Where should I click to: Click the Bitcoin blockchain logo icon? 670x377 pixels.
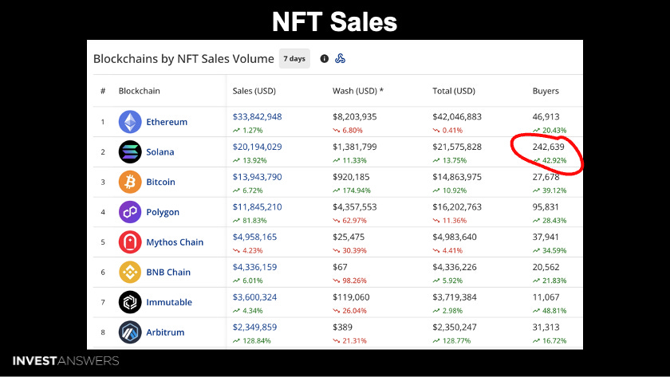pyautogui.click(x=130, y=182)
